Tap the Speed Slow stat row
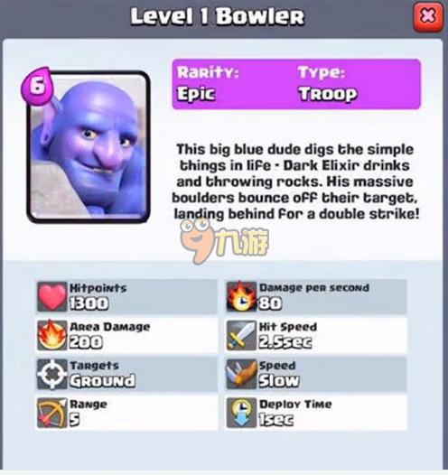448x475 pixels. coord(316,374)
